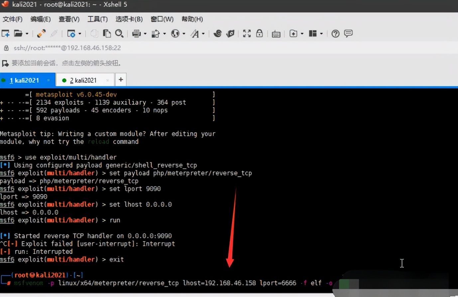Launch Xftp via toolbar swirl icon
This screenshot has height=297, width=458.
pyautogui.click(x=218, y=33)
